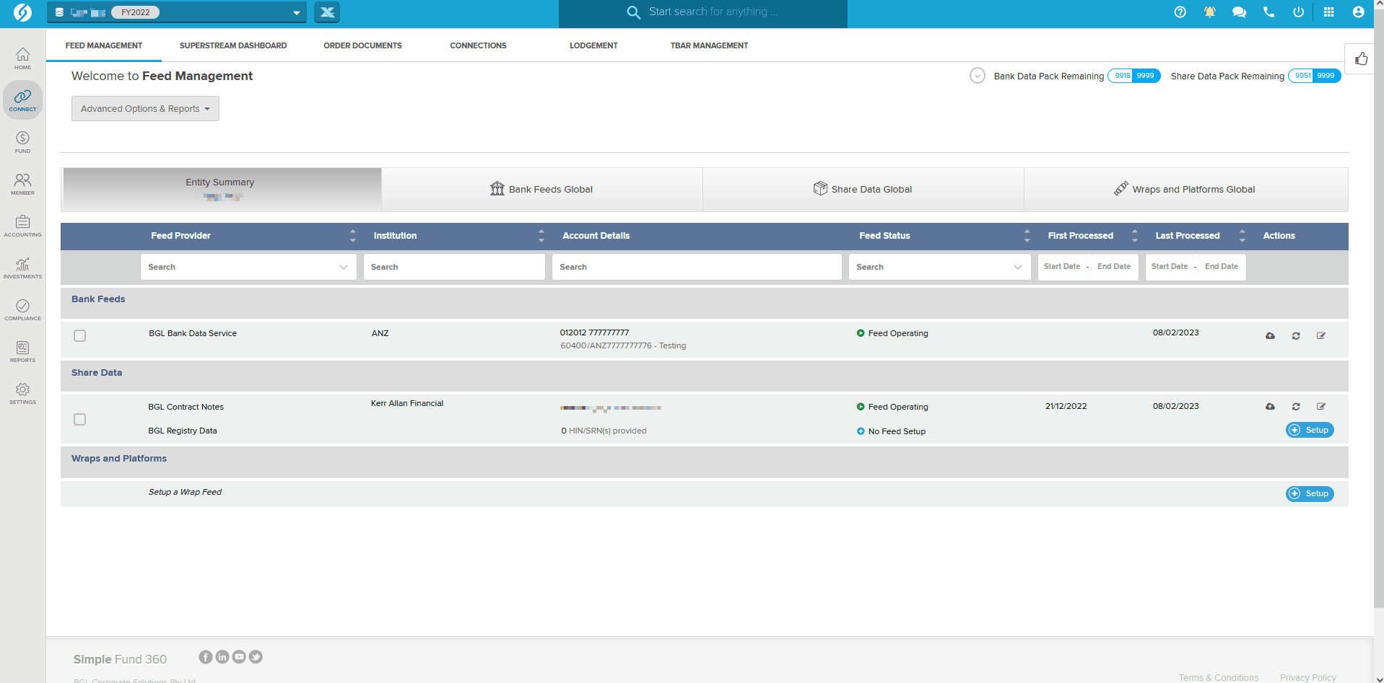Click the cloud upload icon for ANZ feed
The height and width of the screenshot is (683, 1384).
click(1271, 336)
